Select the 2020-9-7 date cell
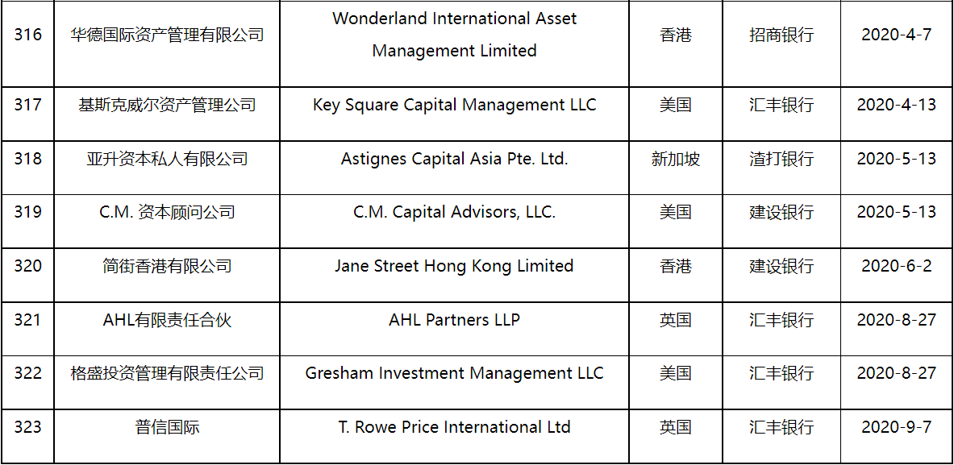The height and width of the screenshot is (465, 954). click(x=897, y=436)
